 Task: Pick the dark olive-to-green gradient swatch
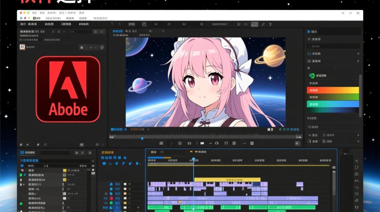333,97
